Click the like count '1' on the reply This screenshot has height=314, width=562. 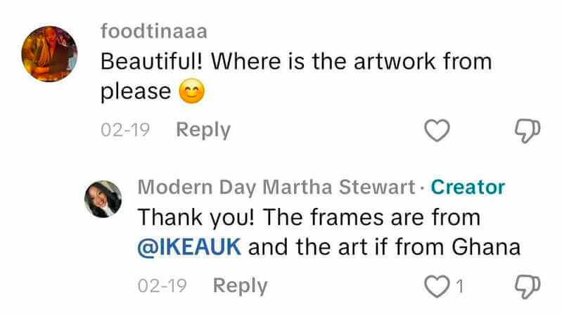[459, 286]
